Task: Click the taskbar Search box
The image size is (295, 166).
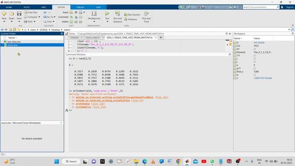Action: pyautogui.click(x=71, y=161)
